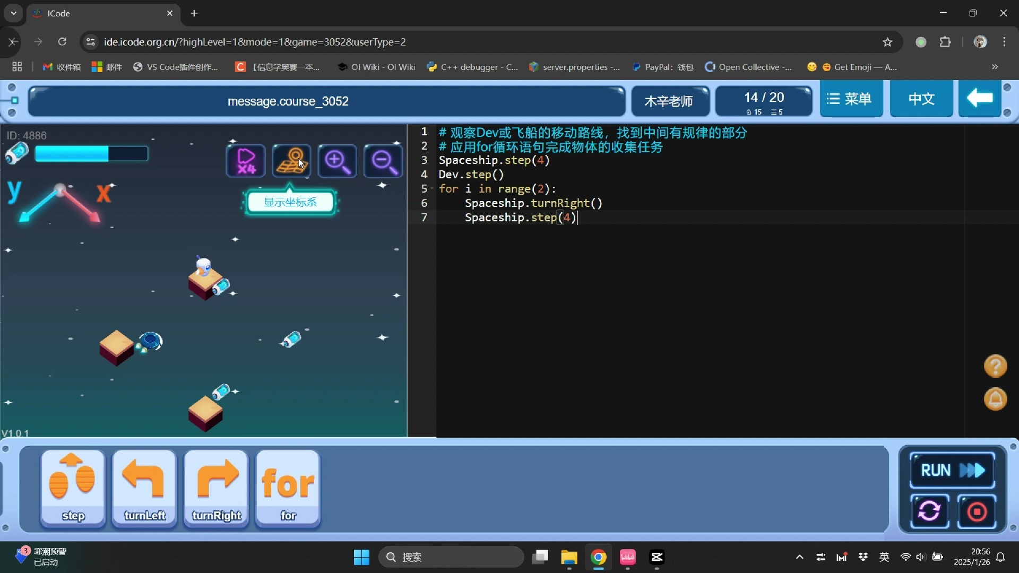Run the program with RUN button
Viewport: 1019px width, 573px height.
(x=953, y=470)
